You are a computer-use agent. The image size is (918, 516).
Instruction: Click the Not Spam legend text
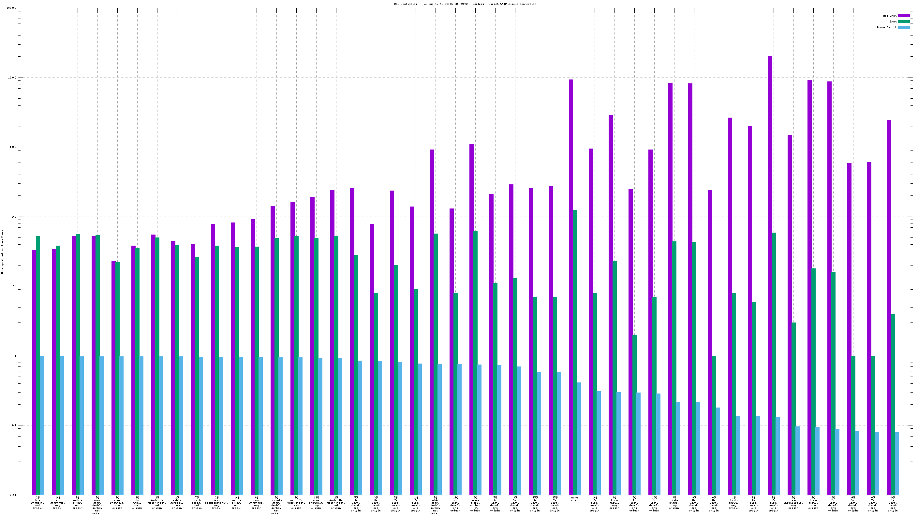890,16
